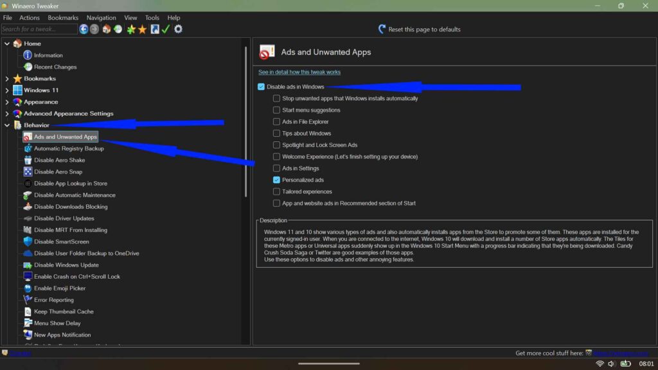Click the Home icon in the toolbar
Image resolution: width=658 pixels, height=370 pixels.
(x=106, y=29)
